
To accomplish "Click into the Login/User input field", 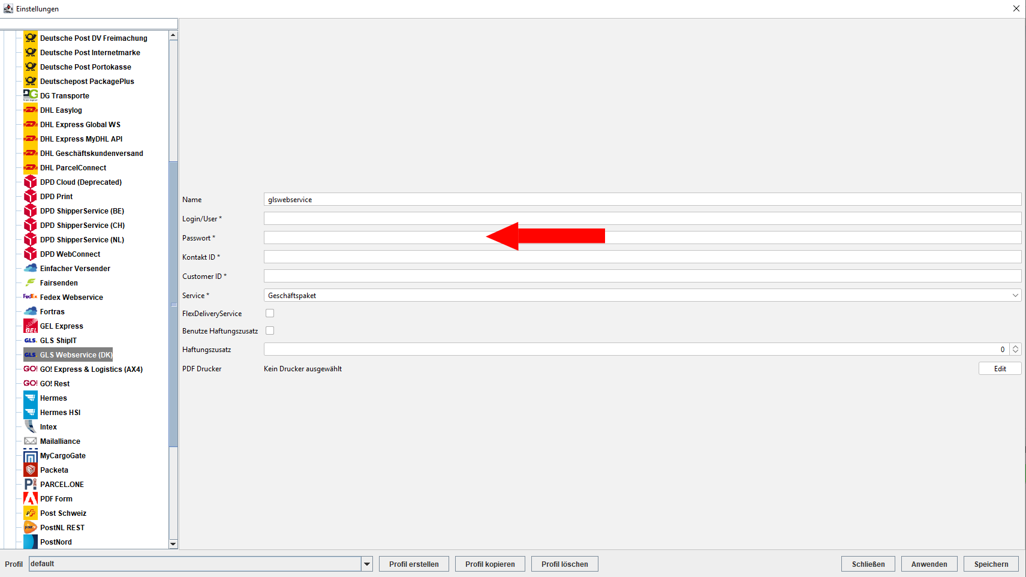I will coord(642,218).
